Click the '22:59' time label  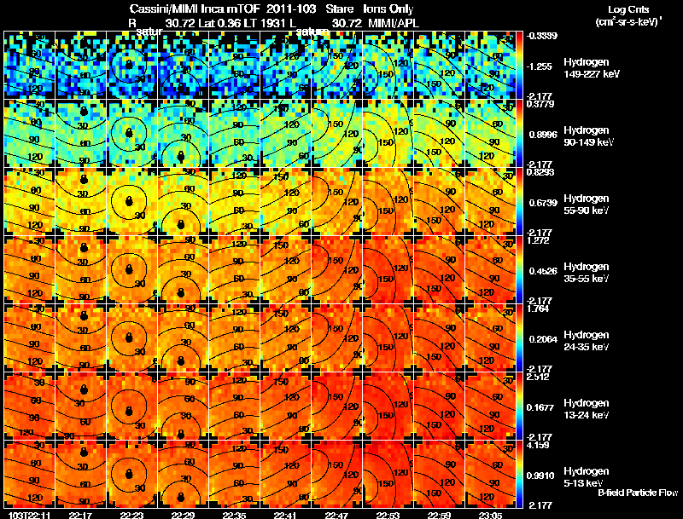[439, 515]
